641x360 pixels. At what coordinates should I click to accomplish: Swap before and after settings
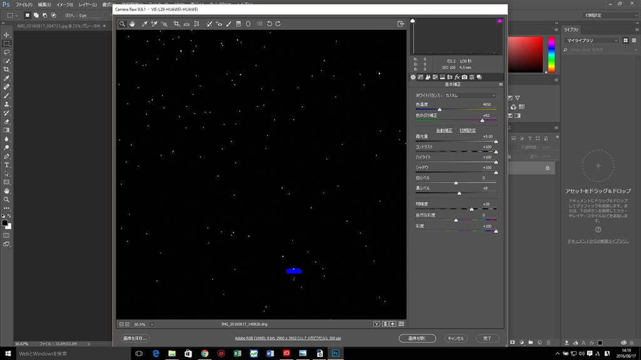(385, 324)
